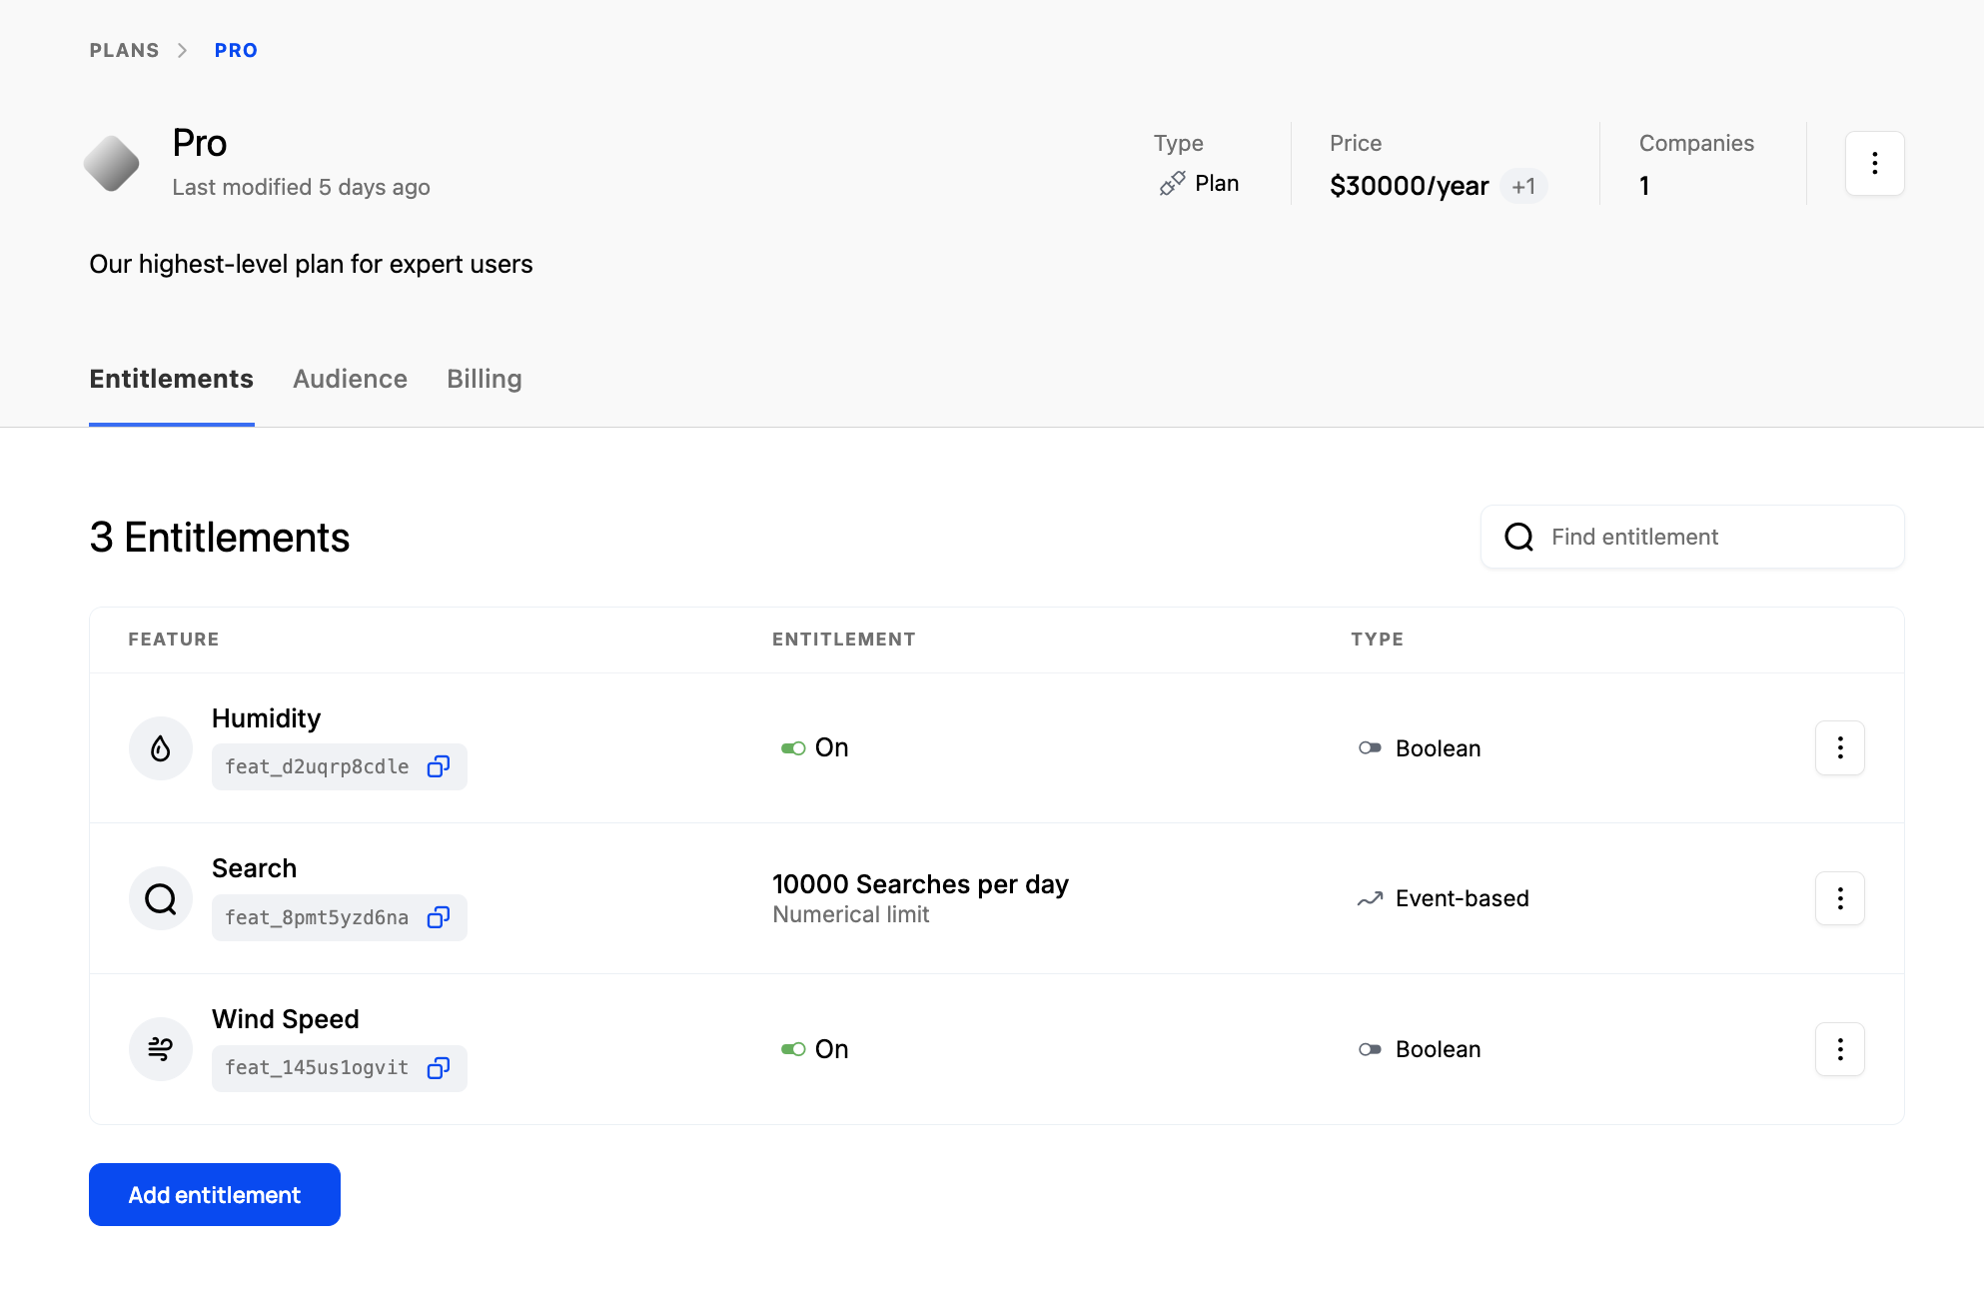The width and height of the screenshot is (1984, 1295).
Task: Switch to the Billing tab
Action: (484, 379)
